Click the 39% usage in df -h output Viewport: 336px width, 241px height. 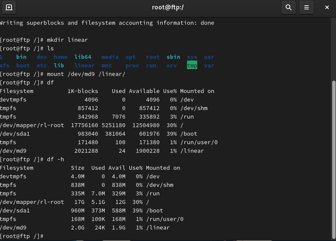(137, 210)
